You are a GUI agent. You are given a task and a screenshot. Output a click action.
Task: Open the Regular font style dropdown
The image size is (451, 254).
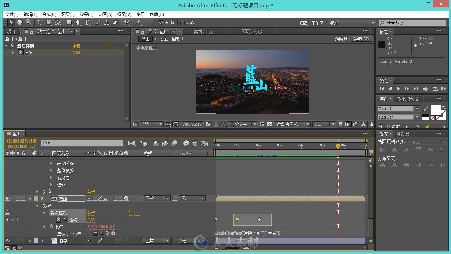coord(399,117)
